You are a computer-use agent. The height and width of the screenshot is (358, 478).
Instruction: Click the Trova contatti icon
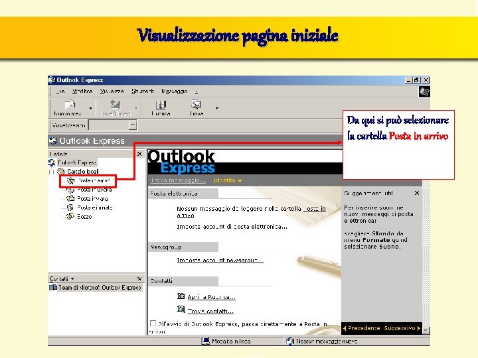pos(181,310)
